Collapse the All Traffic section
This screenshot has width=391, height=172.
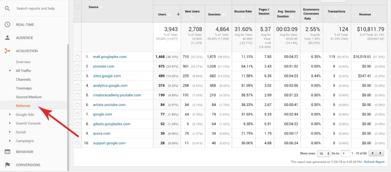coord(10,71)
